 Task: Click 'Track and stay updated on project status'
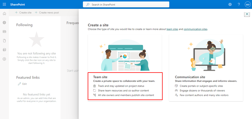point(121,86)
